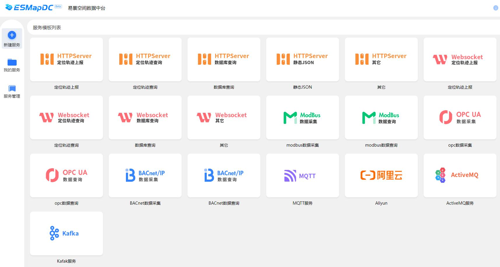Choose the MQTT service template
500x267 pixels.
(x=302, y=175)
